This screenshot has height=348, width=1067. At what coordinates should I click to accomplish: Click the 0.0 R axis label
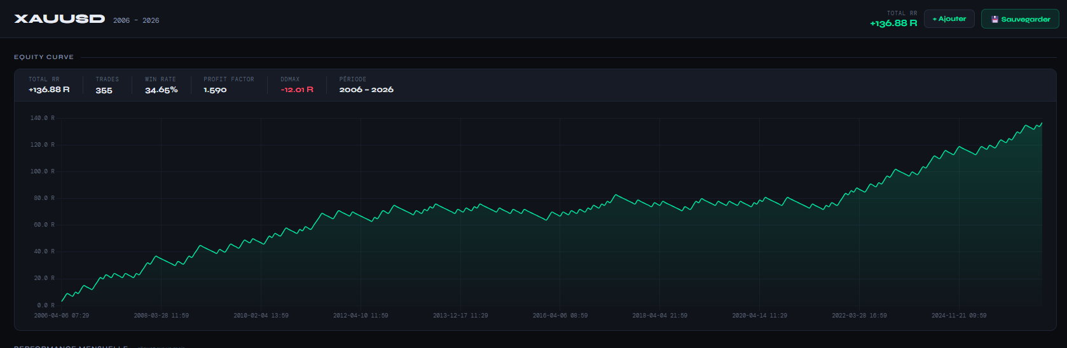point(46,305)
